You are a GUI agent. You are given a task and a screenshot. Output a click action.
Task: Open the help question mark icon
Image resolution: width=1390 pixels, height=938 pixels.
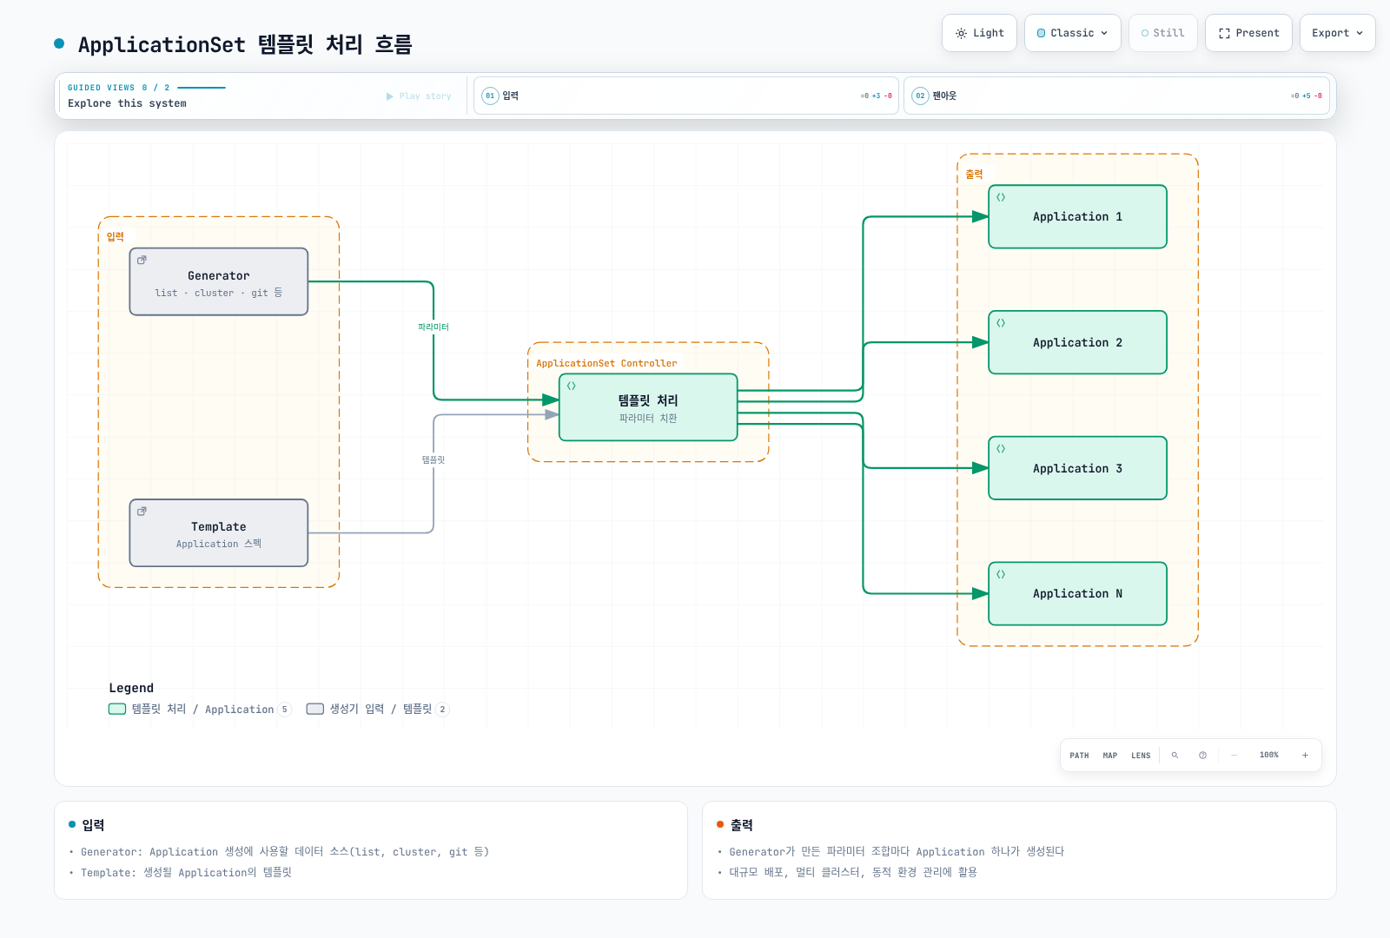(x=1202, y=756)
